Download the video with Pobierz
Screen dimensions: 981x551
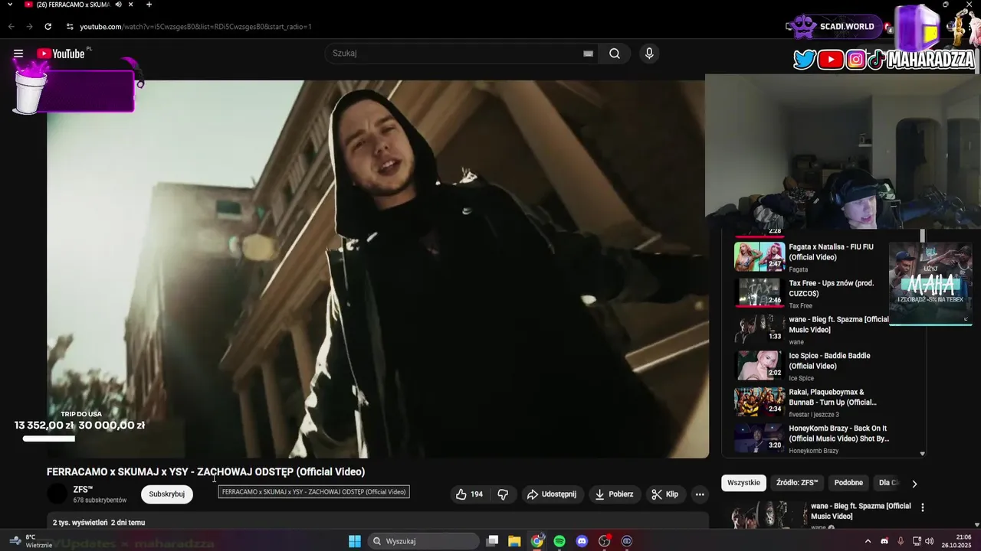615,494
